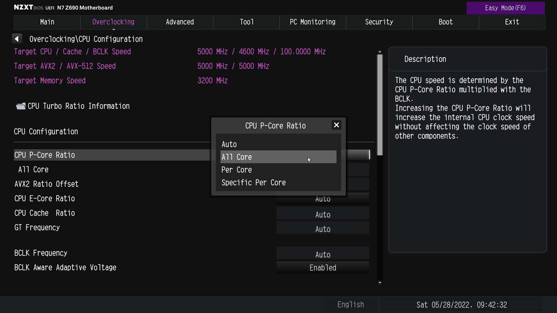Image resolution: width=557 pixels, height=313 pixels.
Task: Close the CPU P-Core Ratio popup
Action: pyautogui.click(x=337, y=125)
